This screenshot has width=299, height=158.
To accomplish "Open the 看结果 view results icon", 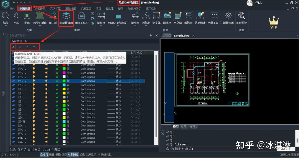I will 188,16.
